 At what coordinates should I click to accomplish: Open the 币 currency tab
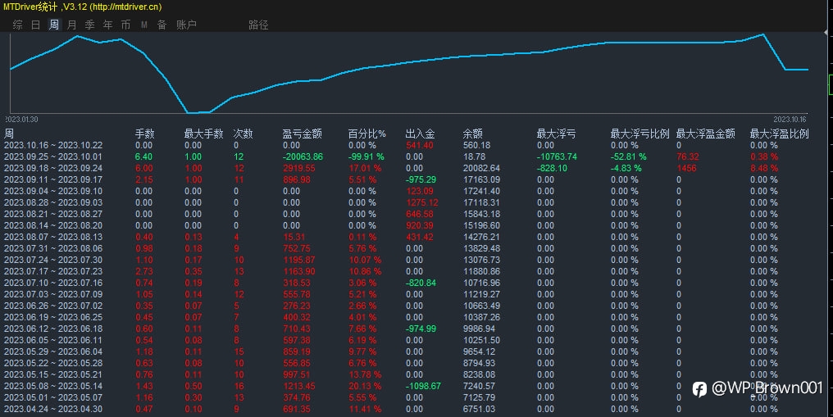126,25
